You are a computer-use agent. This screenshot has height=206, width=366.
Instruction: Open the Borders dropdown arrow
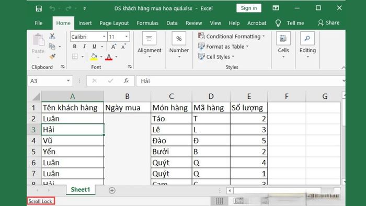coord(83,57)
